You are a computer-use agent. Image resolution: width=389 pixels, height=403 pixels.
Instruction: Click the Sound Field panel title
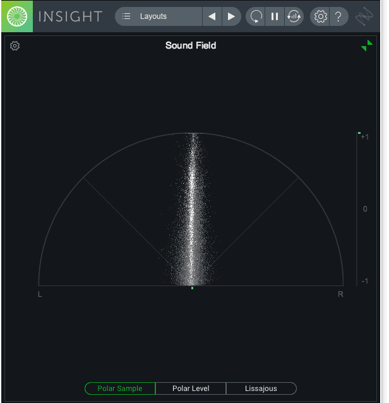click(x=191, y=45)
